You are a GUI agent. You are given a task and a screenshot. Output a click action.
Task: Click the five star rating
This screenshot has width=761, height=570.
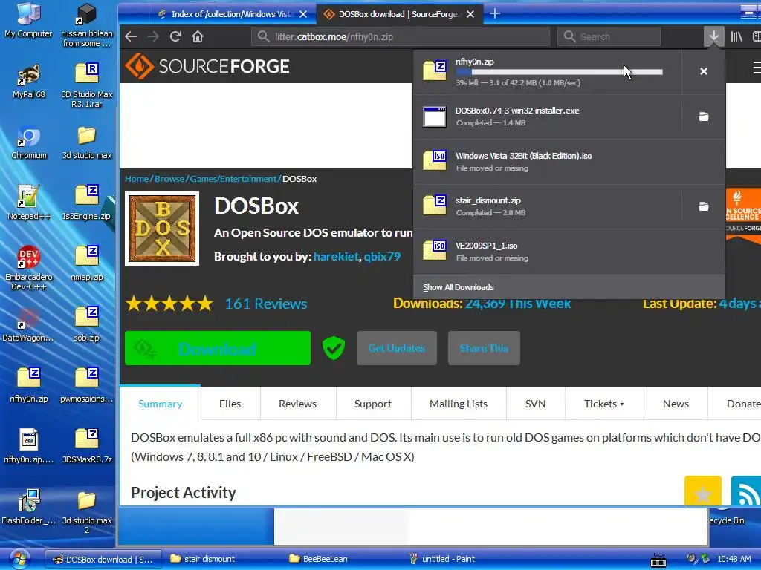coord(169,304)
